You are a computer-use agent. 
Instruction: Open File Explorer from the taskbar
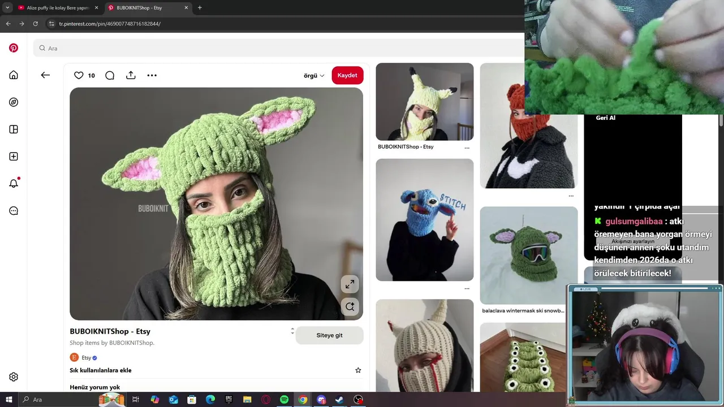click(247, 400)
